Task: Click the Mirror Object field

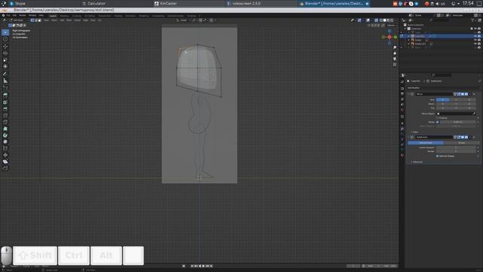Action: pyautogui.click(x=456, y=113)
